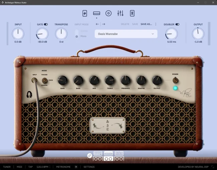Viewport: 217px width, 170px height.
Task: Click the green power indicator light
Action: coord(175,88)
